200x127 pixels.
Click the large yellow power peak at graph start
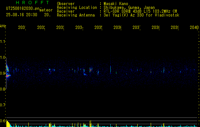(8, 124)
